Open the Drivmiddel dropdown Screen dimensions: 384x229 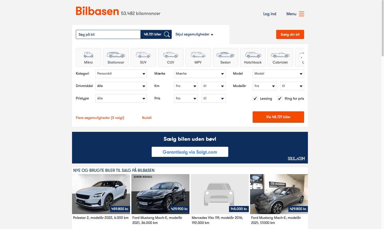coord(121,86)
